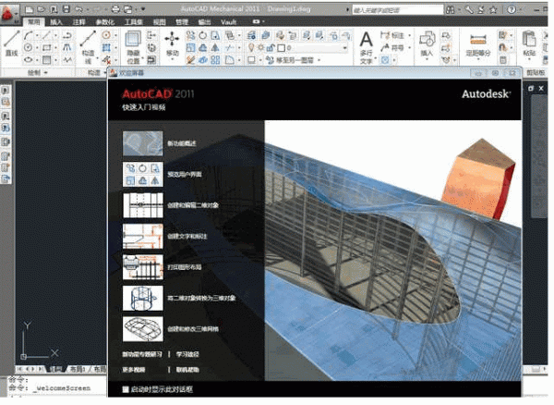Click the Help question mark button
Image resolution: width=554 pixels, height=405 pixels.
(x=512, y=10)
